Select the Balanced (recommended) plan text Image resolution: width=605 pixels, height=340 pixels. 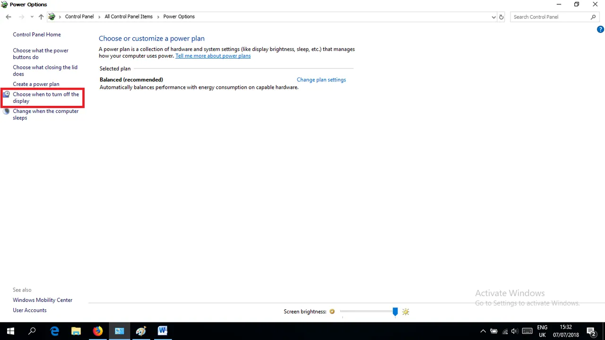pos(131,80)
